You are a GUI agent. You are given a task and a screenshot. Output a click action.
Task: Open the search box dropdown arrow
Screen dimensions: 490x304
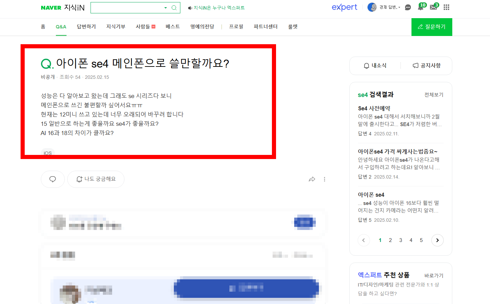(166, 8)
